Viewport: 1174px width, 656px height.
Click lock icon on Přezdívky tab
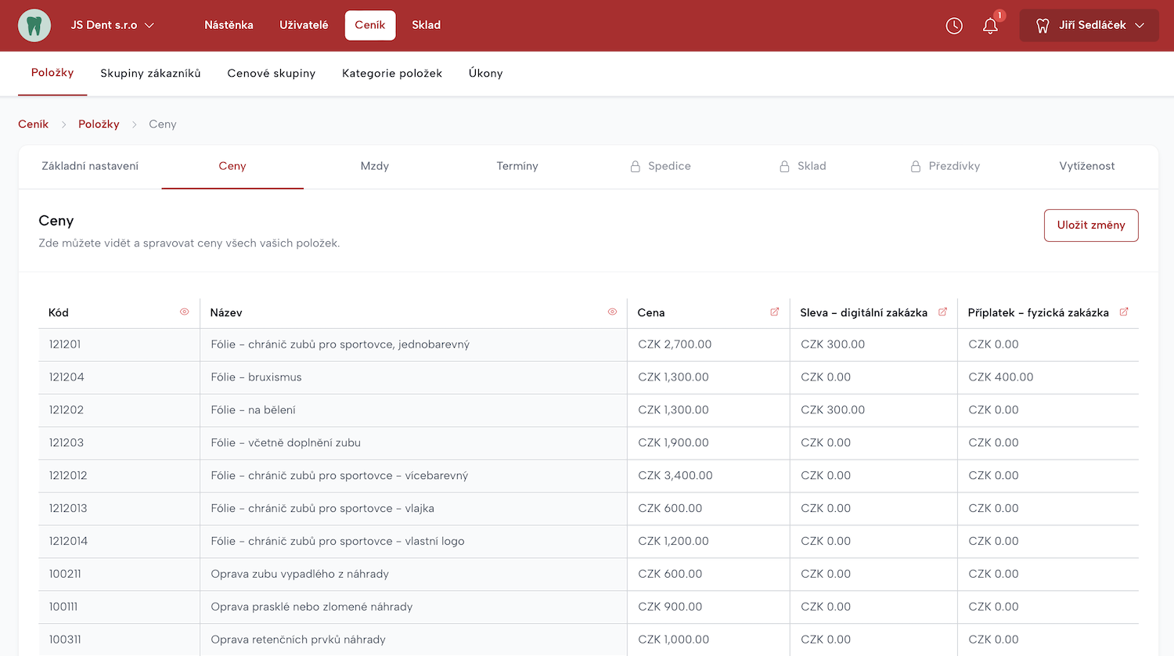pyautogui.click(x=916, y=166)
